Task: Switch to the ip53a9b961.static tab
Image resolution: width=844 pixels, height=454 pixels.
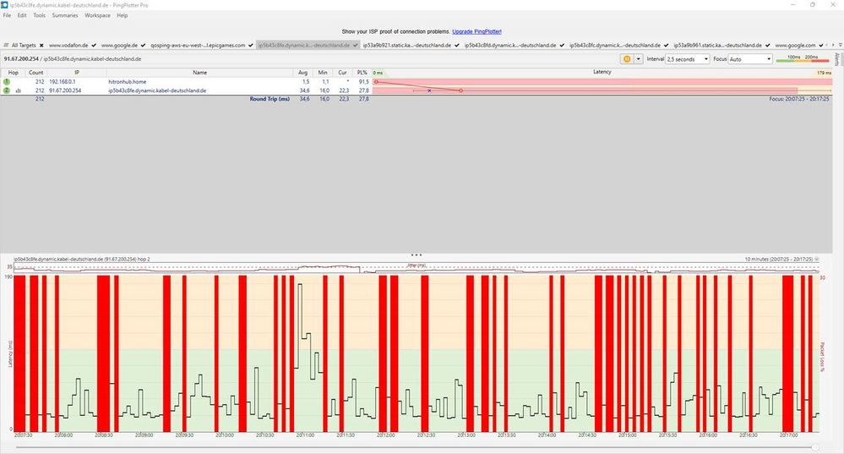Action: [717, 46]
